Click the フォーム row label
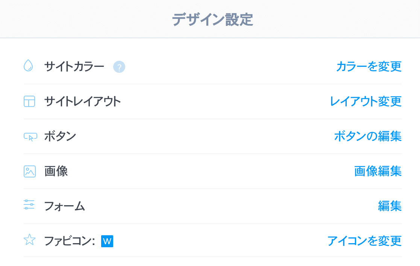 (x=65, y=206)
